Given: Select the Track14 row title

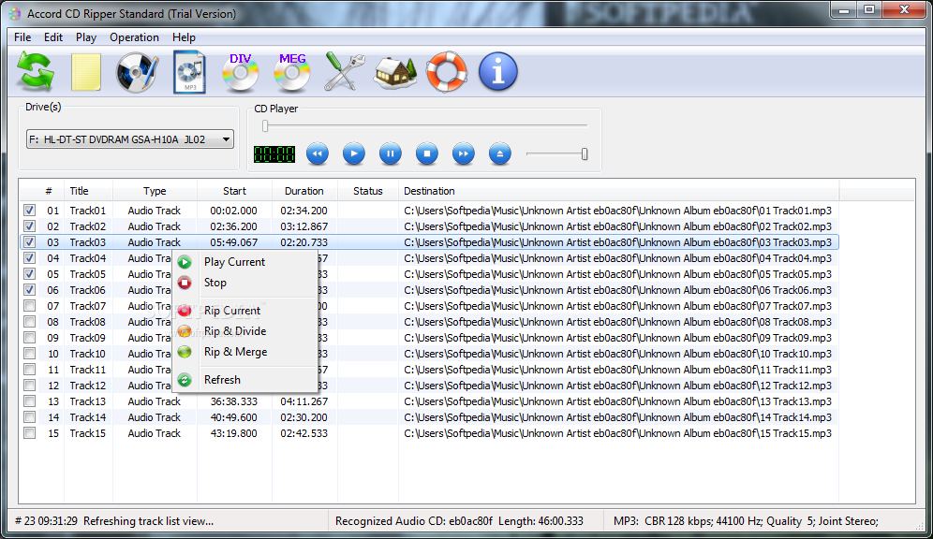Looking at the screenshot, I should [x=87, y=417].
